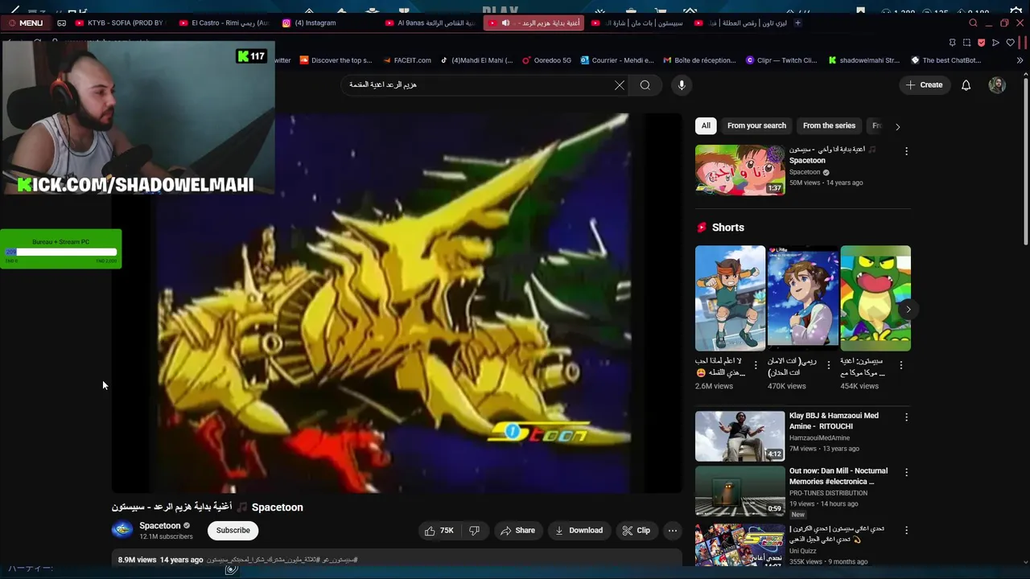The height and width of the screenshot is (579, 1030).
Task: Open options for the Klay BBJ video
Action: pos(906,417)
